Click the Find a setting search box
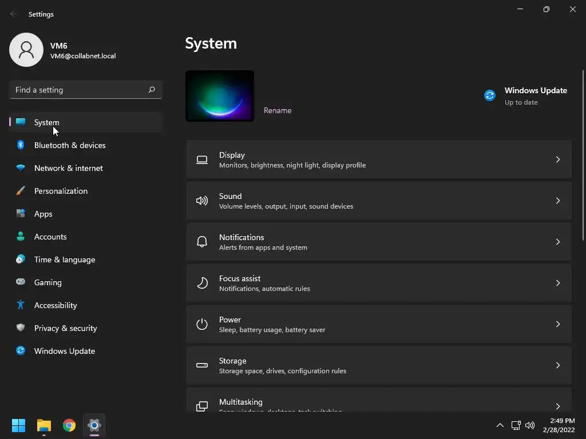Screen dimensions: 586x439 (x=86, y=90)
